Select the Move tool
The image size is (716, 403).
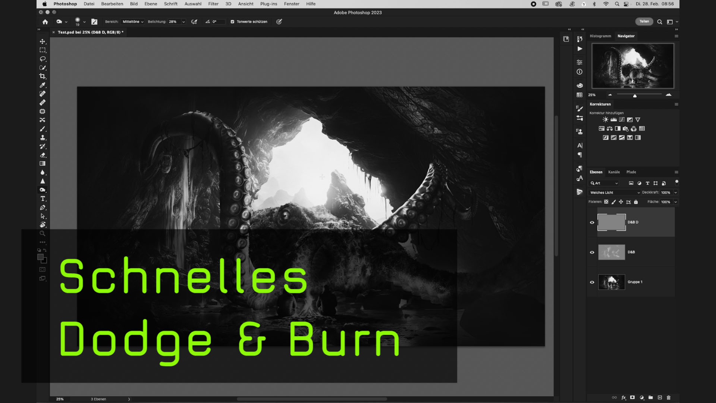[x=43, y=41]
